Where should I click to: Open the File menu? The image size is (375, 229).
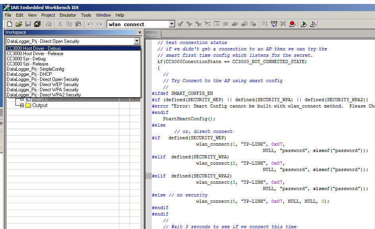pyautogui.click(x=8, y=15)
